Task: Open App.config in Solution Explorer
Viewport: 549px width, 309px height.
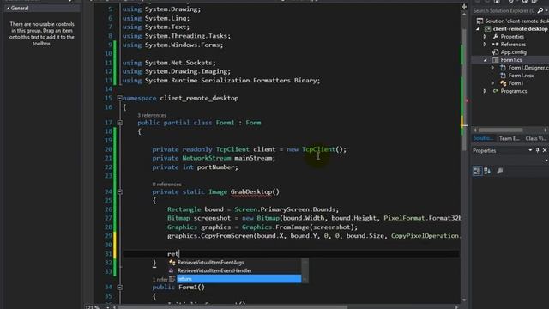Action: tap(513, 52)
